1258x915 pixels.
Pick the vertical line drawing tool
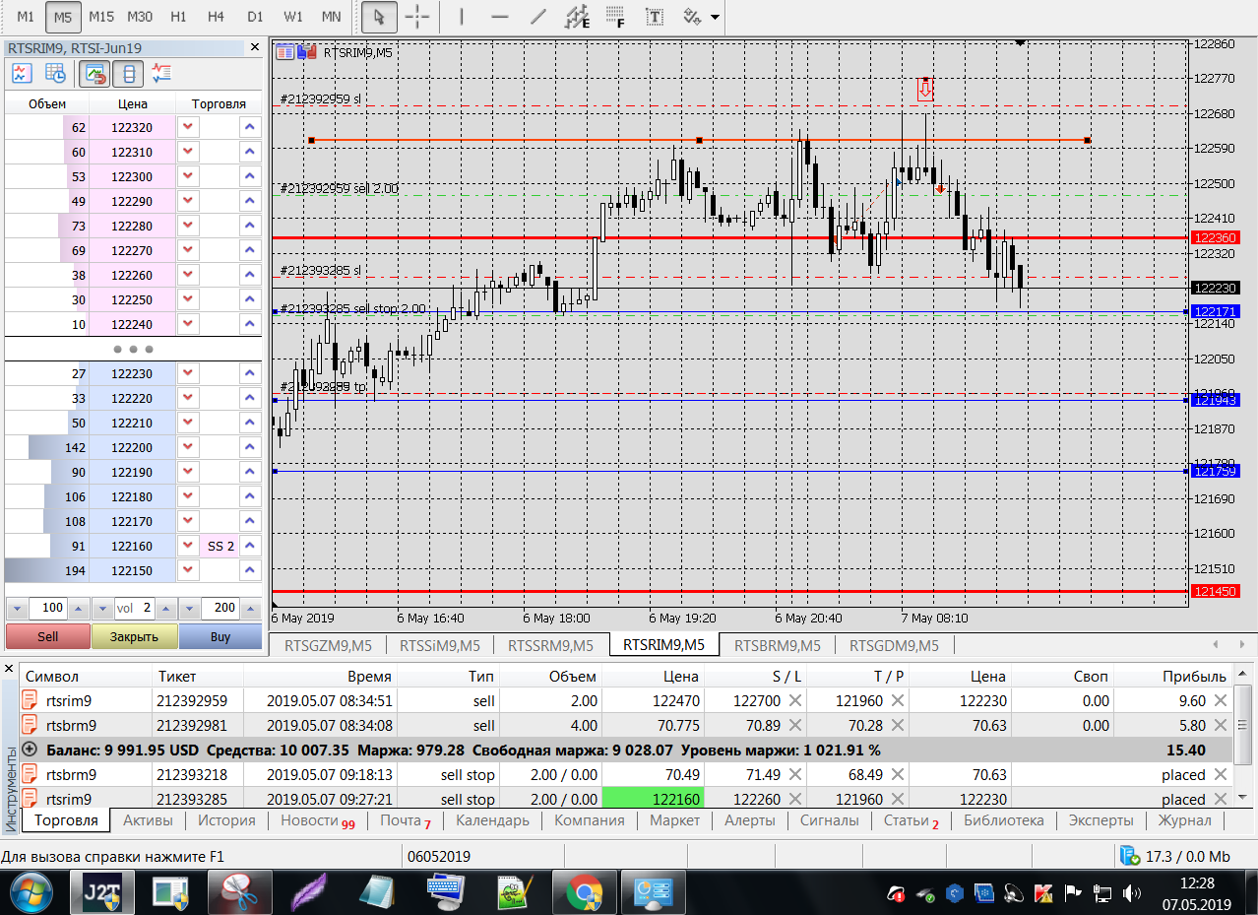pyautogui.click(x=463, y=17)
